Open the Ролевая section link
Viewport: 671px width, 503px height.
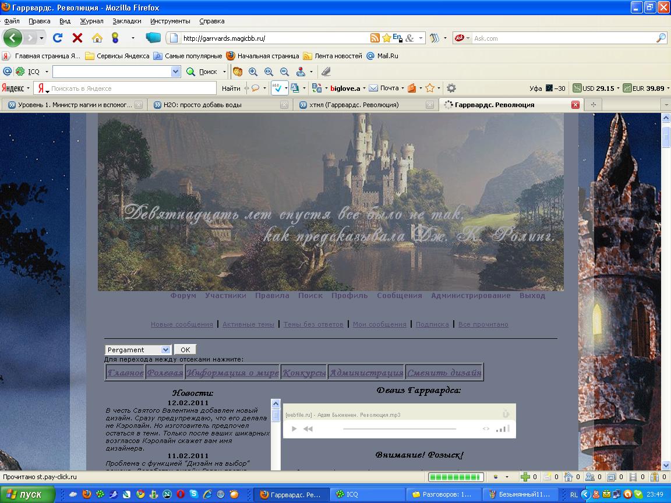click(165, 373)
